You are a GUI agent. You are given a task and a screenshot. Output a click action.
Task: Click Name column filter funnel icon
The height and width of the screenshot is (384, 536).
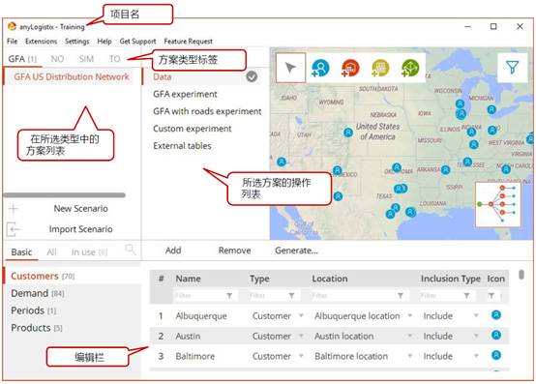(x=229, y=296)
